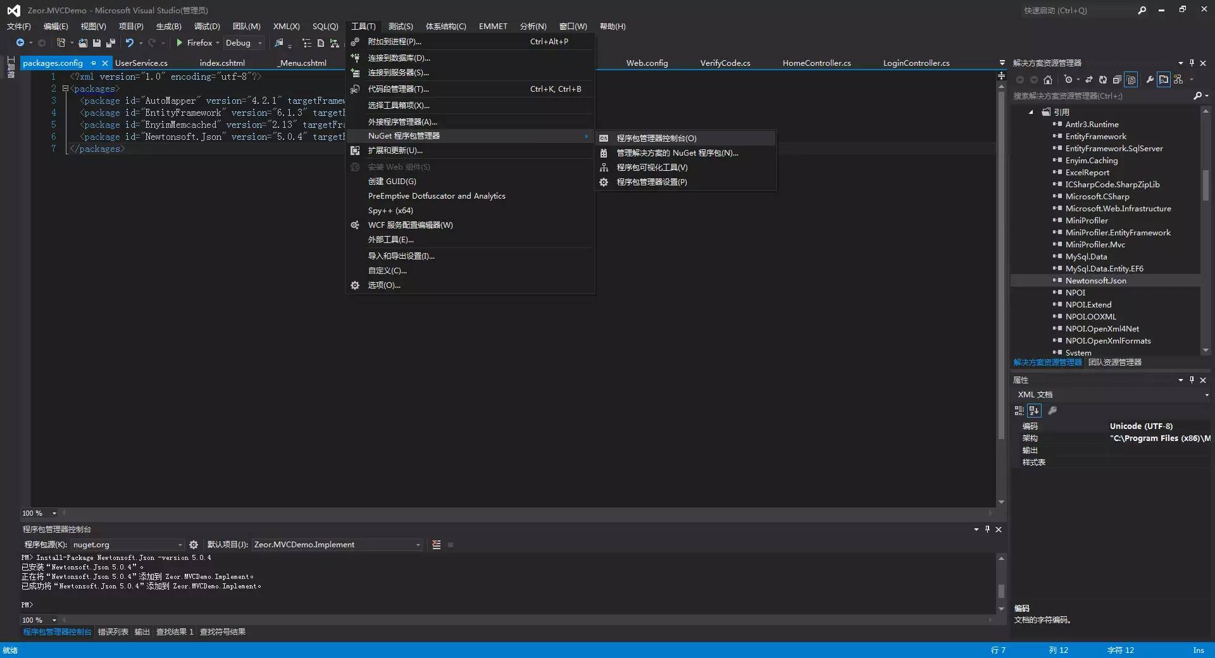Click the search magnifier in Solution Explorer

point(1197,96)
